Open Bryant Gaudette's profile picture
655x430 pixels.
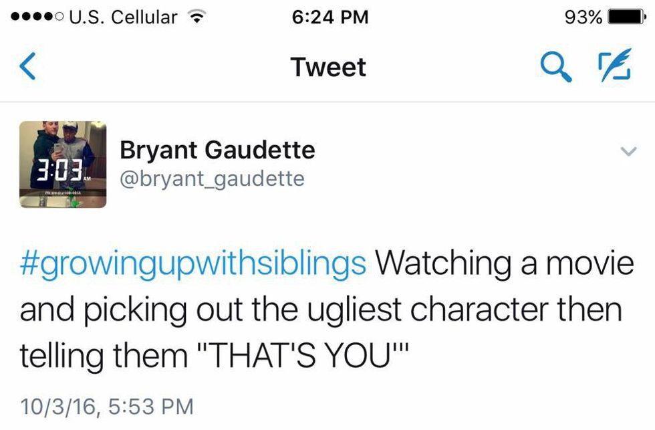[63, 165]
